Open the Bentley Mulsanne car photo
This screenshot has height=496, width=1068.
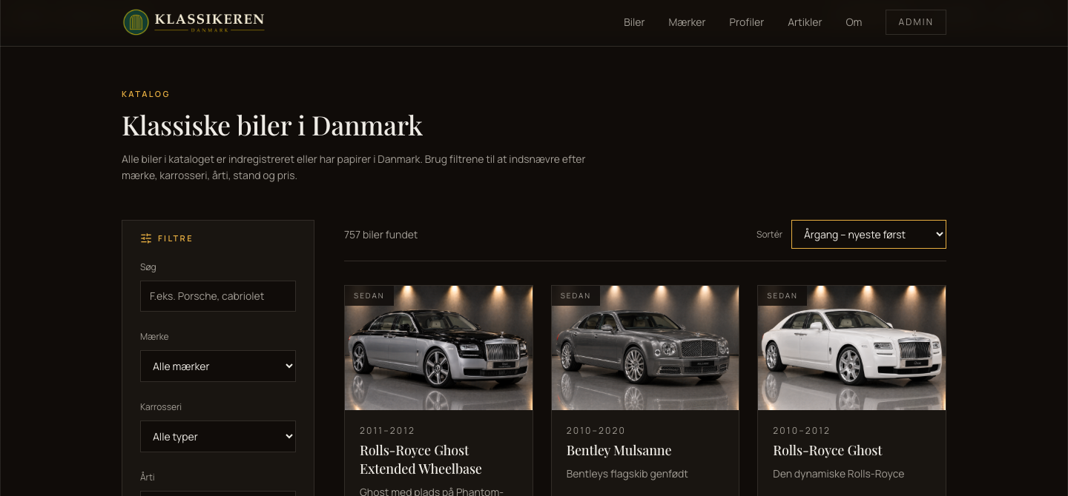645,348
